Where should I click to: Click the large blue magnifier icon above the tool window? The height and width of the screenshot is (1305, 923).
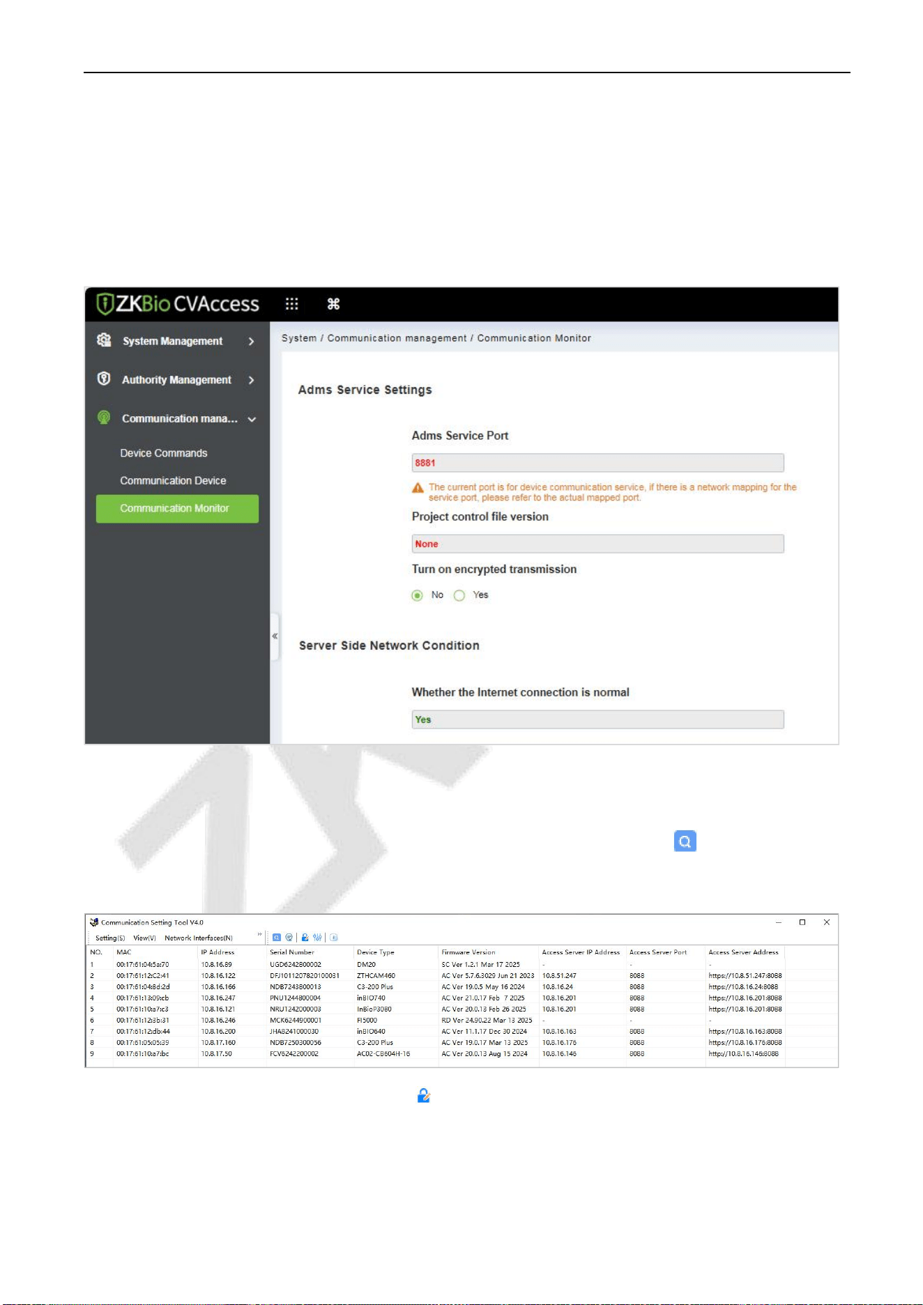coord(685,841)
